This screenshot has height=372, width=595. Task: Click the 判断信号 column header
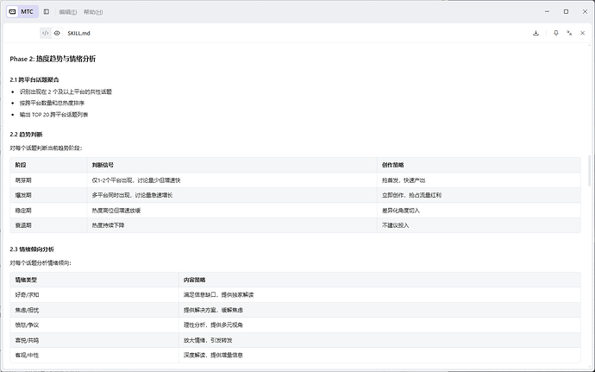pyautogui.click(x=232, y=165)
